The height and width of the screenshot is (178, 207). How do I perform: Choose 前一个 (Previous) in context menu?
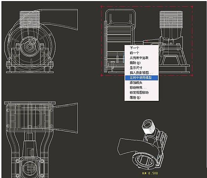click(141, 53)
